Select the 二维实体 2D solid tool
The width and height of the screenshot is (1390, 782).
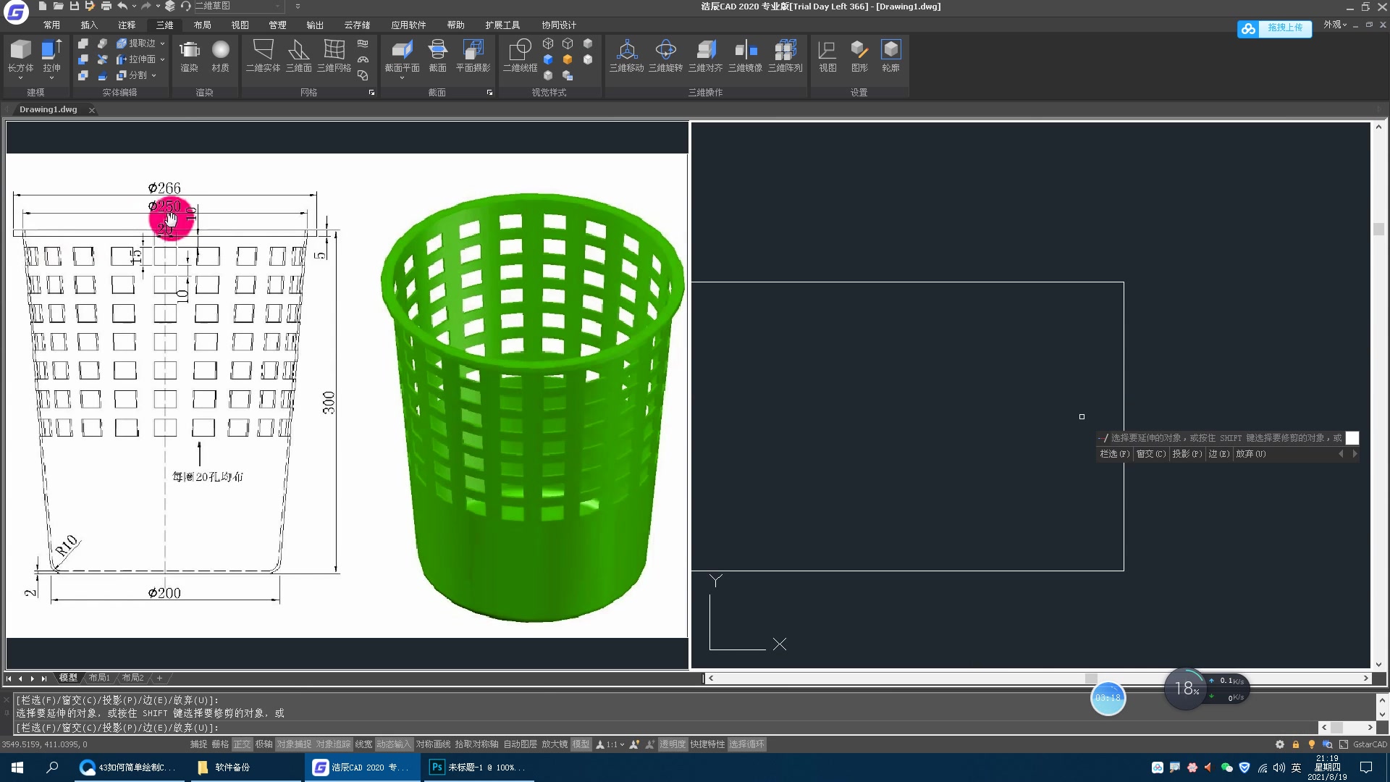tap(263, 56)
